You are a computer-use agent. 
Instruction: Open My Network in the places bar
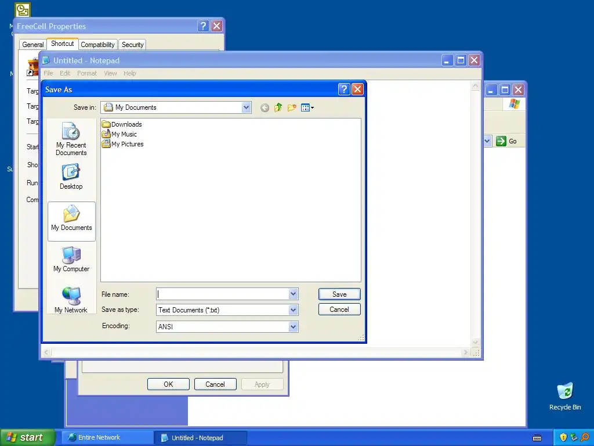[x=71, y=300]
